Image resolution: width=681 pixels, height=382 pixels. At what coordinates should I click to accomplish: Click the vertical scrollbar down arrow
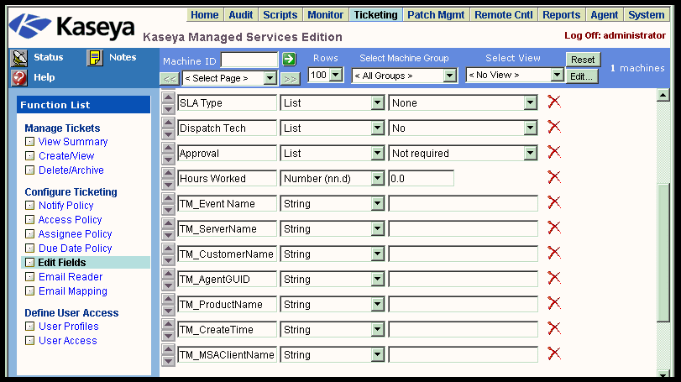pyautogui.click(x=663, y=374)
